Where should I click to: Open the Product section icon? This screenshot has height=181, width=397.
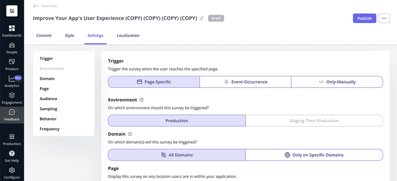[12, 61]
